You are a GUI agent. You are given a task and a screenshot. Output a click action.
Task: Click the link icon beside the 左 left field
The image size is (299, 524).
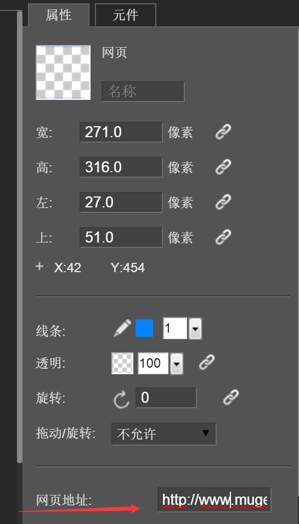pyautogui.click(x=223, y=202)
